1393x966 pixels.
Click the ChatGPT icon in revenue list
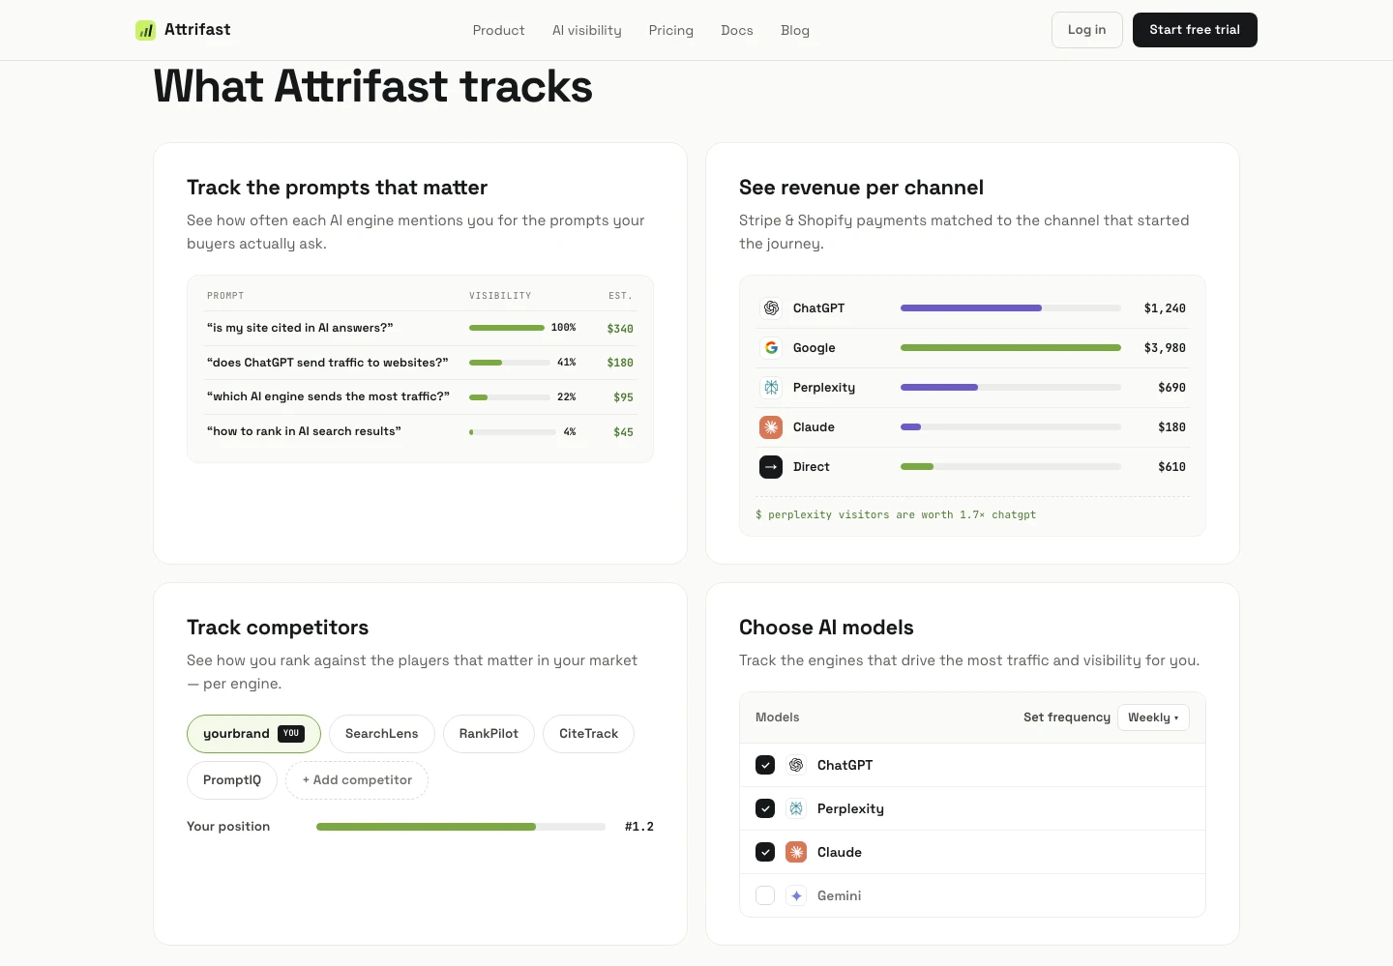coord(771,307)
